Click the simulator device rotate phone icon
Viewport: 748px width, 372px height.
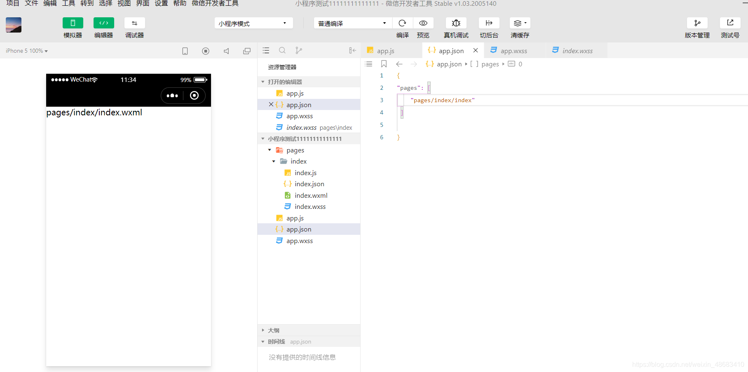click(185, 51)
